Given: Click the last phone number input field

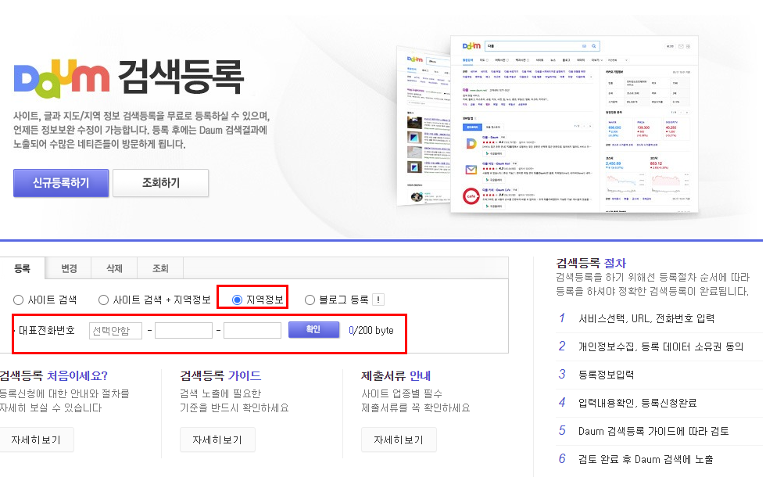Looking at the screenshot, I should pyautogui.click(x=252, y=330).
